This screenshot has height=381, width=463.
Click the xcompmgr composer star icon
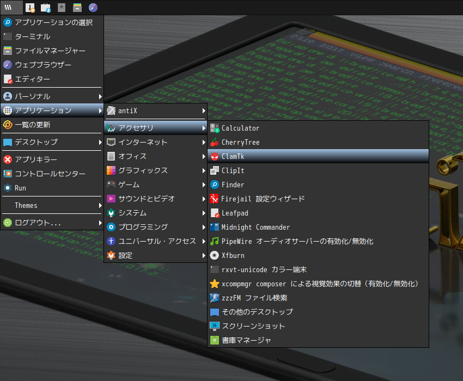pos(215,284)
